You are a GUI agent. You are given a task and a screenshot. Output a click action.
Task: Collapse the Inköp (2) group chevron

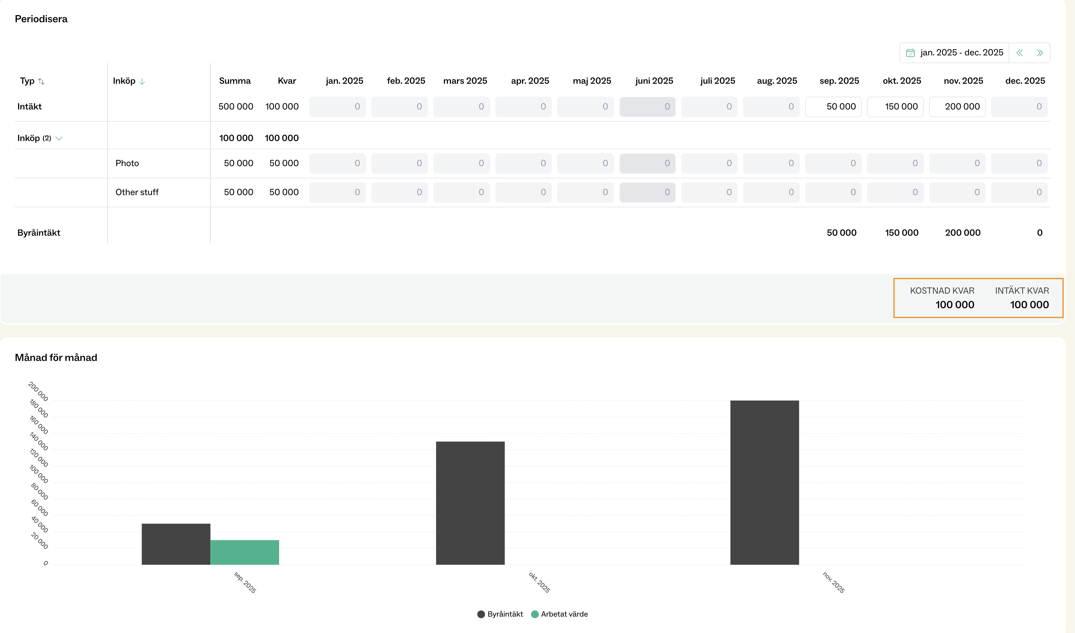coord(59,138)
